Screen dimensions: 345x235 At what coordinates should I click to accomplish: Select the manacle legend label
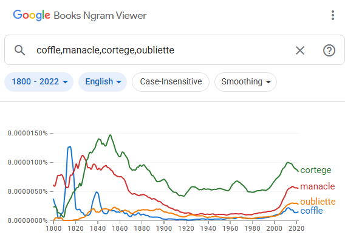(318, 186)
